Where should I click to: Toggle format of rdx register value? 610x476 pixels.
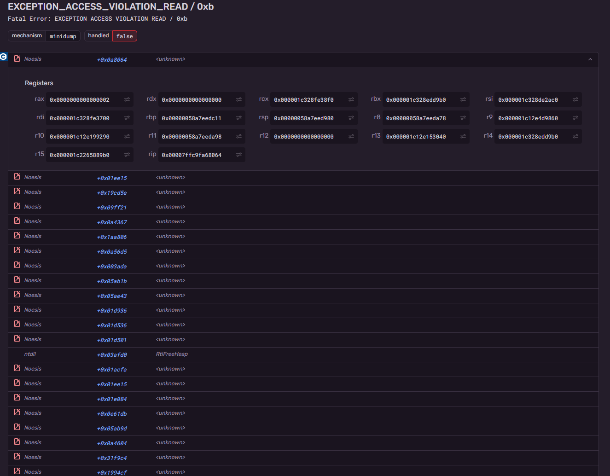coord(239,99)
